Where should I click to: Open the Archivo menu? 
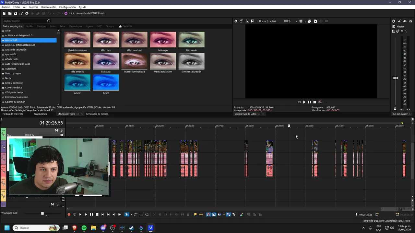click(x=6, y=7)
